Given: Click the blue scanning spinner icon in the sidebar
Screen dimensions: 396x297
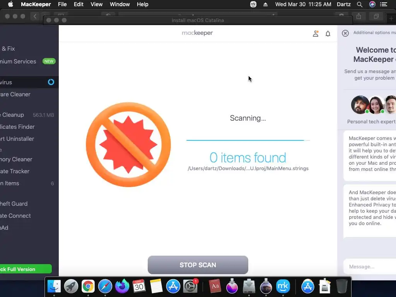Looking at the screenshot, I should tap(51, 82).
